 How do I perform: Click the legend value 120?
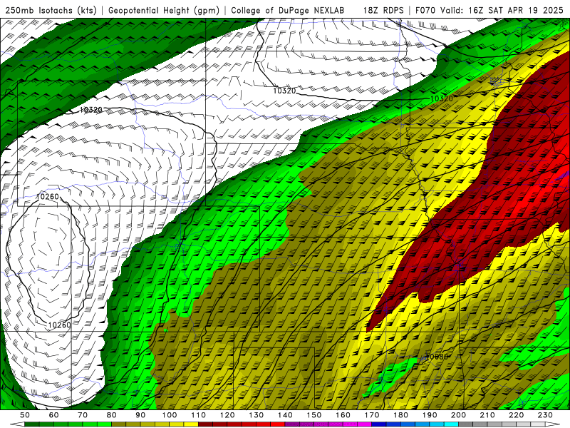click(227, 415)
